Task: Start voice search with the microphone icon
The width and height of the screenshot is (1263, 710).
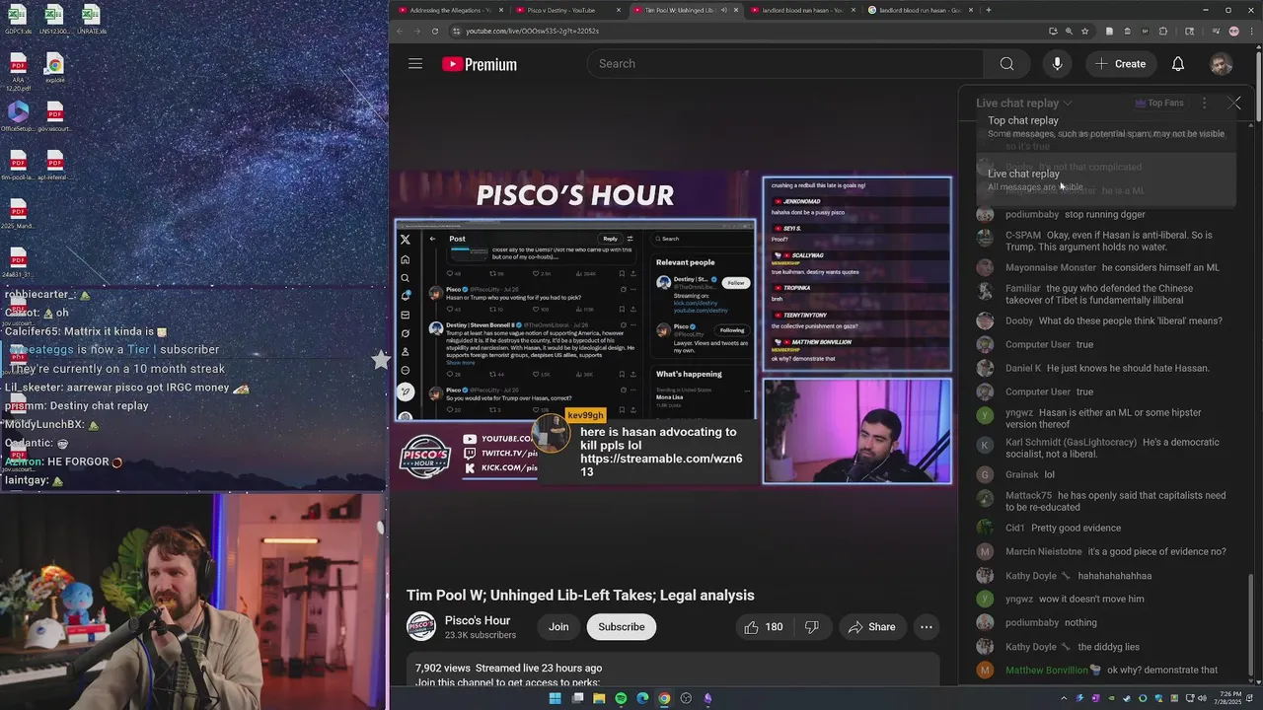Action: (1057, 64)
